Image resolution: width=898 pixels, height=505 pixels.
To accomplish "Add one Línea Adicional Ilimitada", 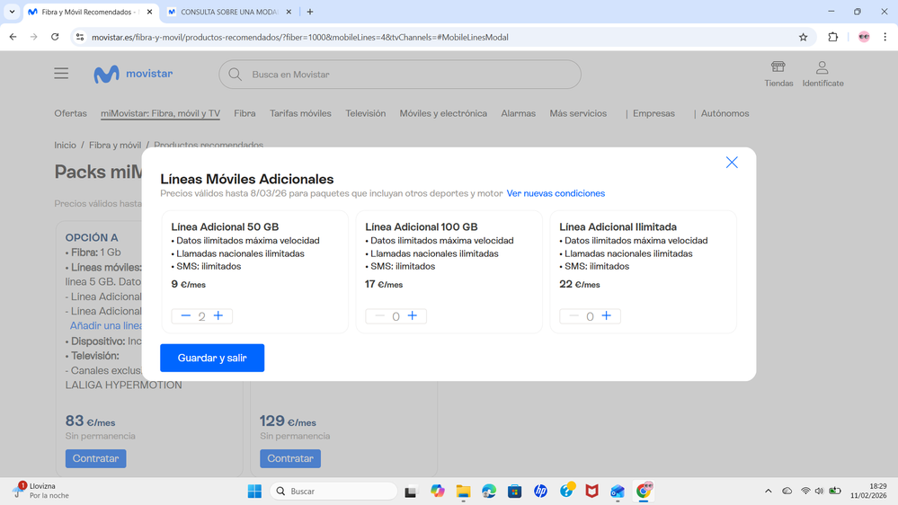I will 607,316.
